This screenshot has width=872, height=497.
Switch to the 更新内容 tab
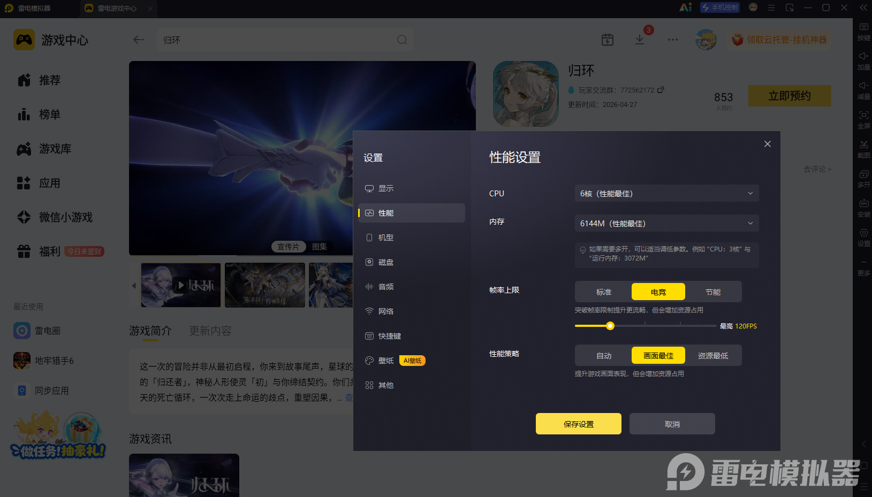pos(210,331)
